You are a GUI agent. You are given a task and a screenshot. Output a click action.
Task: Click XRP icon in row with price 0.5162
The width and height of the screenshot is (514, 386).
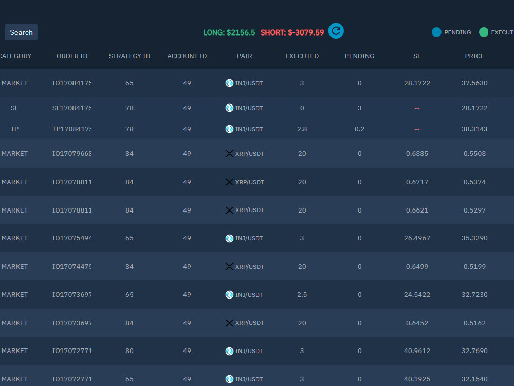pos(229,323)
